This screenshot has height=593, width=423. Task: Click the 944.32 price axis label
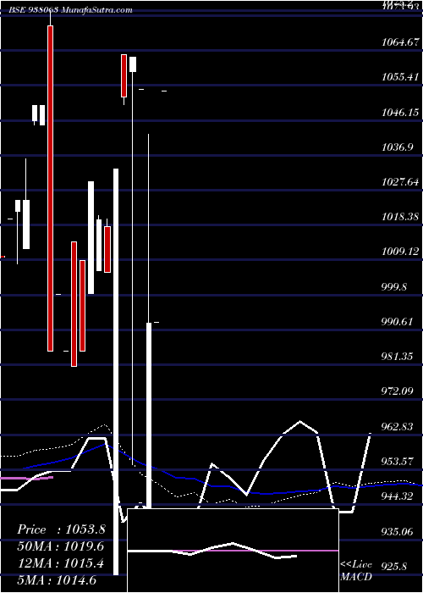pos(397,496)
